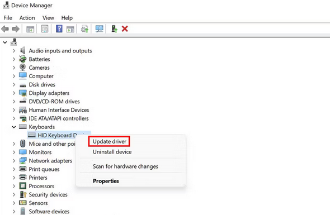
Task: Click the Device Manager title bar icon
Action: [6, 5]
